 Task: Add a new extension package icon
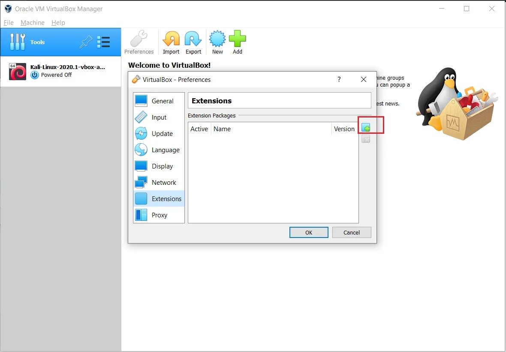click(366, 127)
